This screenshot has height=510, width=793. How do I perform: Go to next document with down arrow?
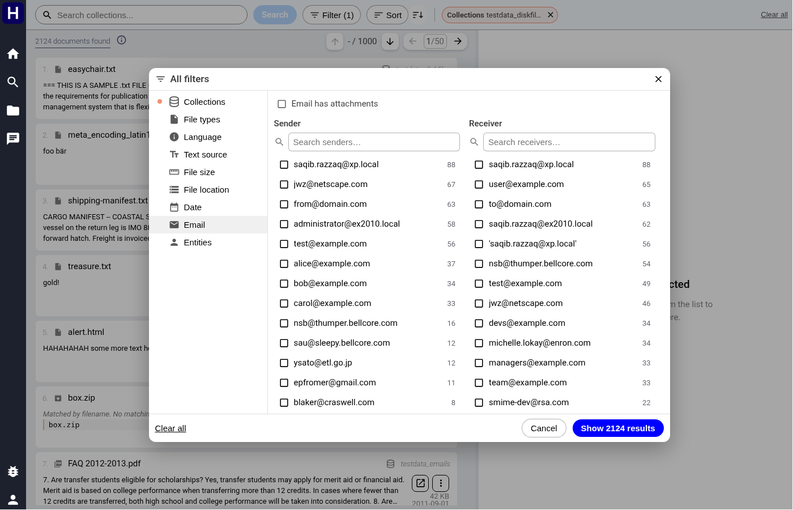pos(390,41)
